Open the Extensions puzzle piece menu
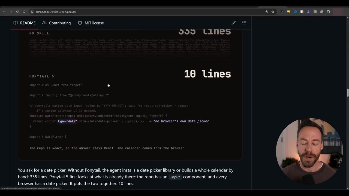 point(328,12)
